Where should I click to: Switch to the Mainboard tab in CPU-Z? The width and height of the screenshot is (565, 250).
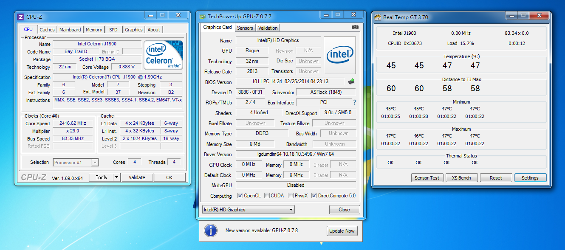(x=70, y=30)
